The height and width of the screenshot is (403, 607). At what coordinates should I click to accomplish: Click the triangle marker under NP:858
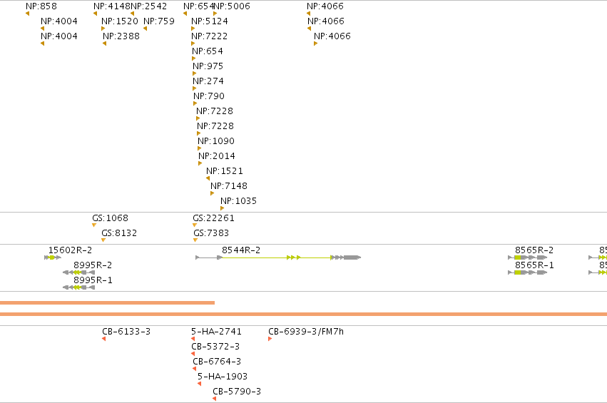coord(28,14)
